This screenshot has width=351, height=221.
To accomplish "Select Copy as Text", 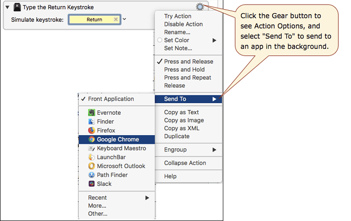I will pyautogui.click(x=188, y=112).
